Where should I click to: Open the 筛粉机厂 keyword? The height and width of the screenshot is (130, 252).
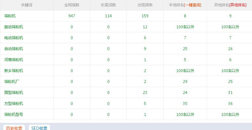[x=12, y=82]
